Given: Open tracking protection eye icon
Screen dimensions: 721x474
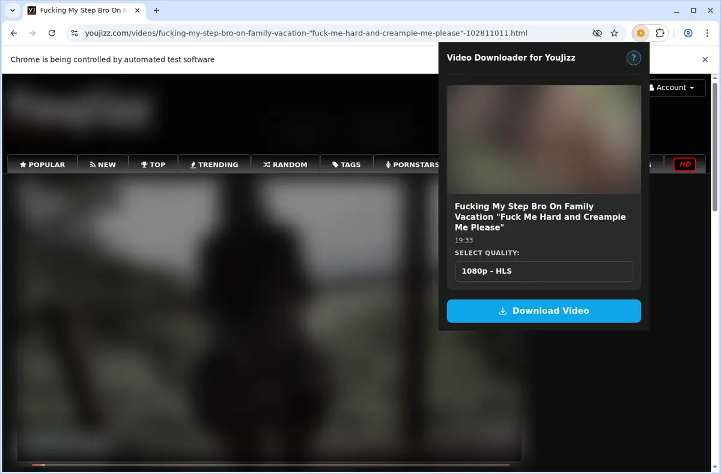Looking at the screenshot, I should click(597, 34).
